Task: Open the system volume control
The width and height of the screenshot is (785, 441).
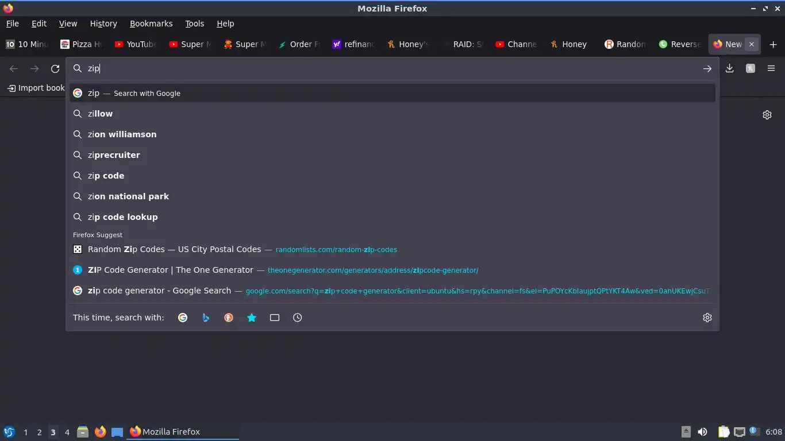Action: [702, 432]
